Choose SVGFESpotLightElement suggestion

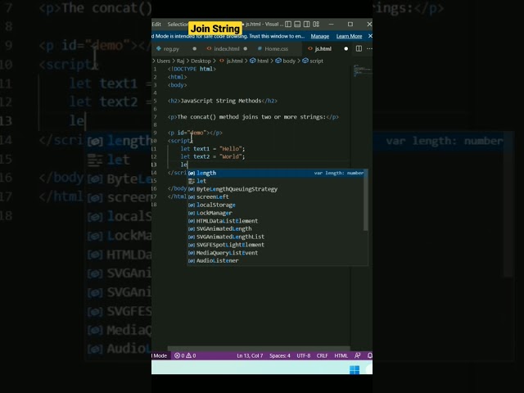(x=277, y=245)
